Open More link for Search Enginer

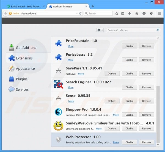70,88
